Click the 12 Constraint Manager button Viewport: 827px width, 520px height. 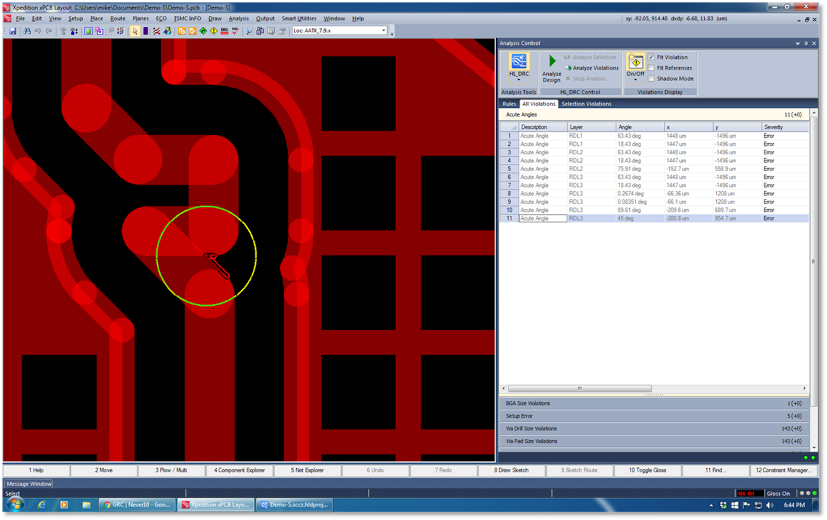click(x=784, y=470)
